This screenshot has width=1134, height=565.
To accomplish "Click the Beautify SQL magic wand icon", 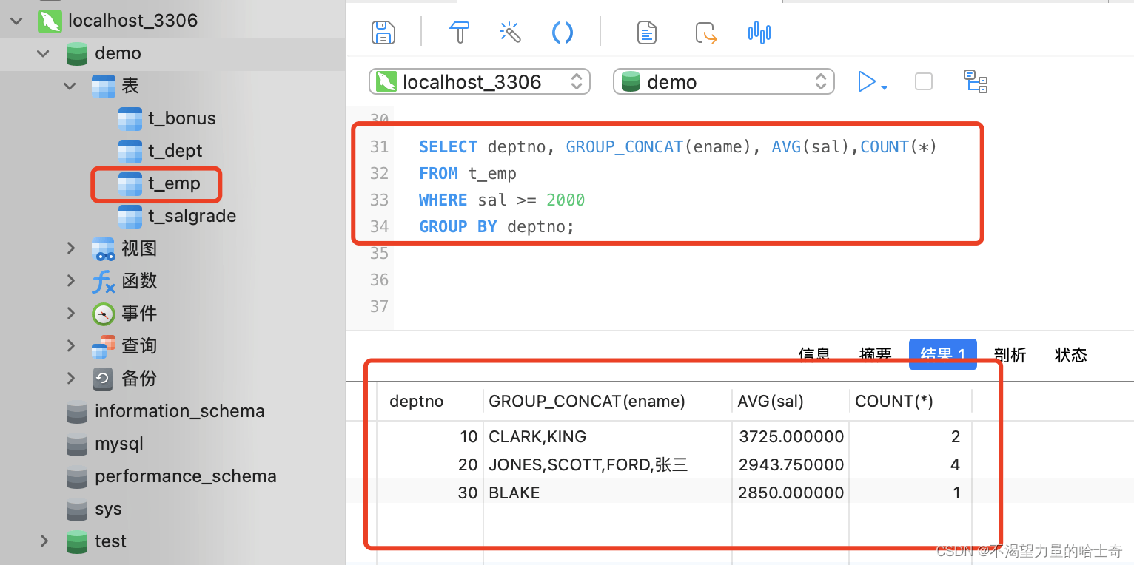I will pyautogui.click(x=510, y=33).
